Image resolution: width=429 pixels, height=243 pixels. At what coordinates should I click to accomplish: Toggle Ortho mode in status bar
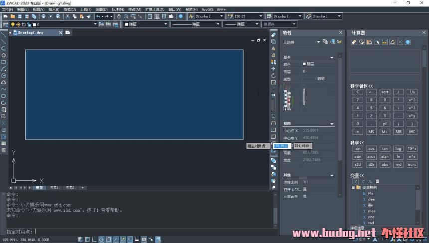coord(94,239)
